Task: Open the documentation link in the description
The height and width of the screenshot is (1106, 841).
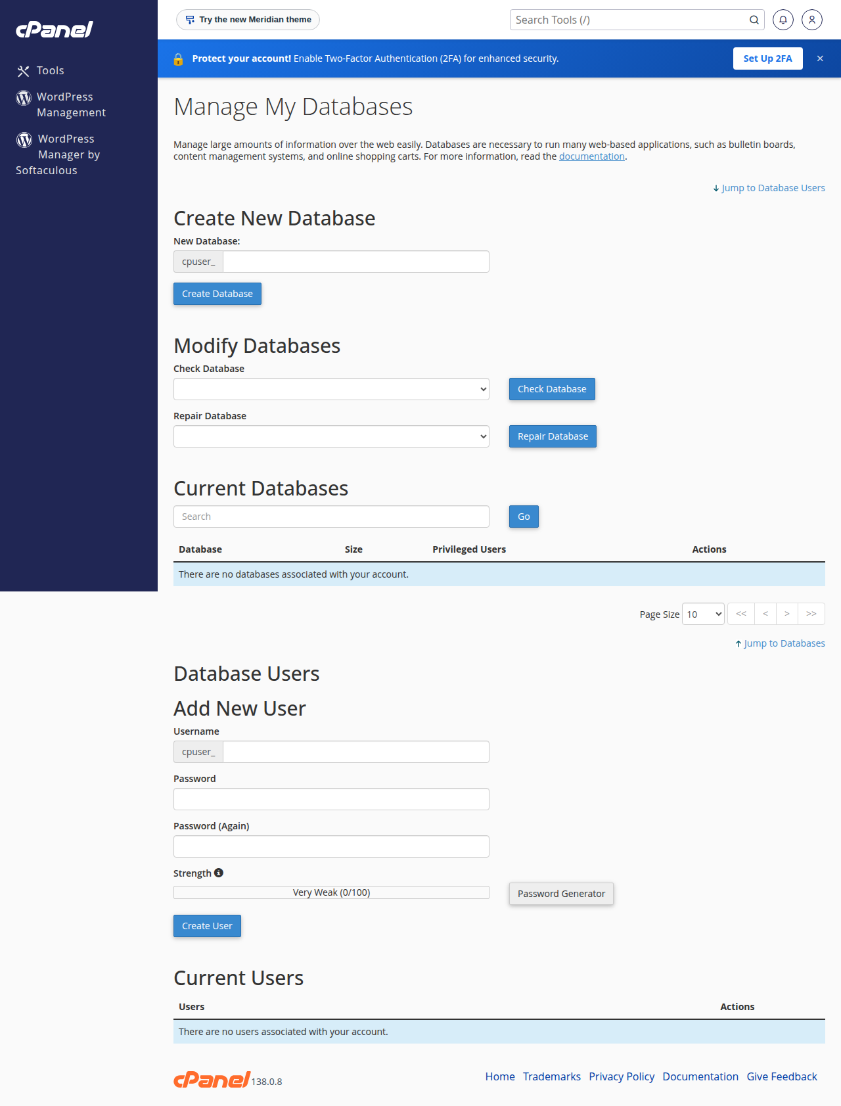Action: pyautogui.click(x=592, y=156)
